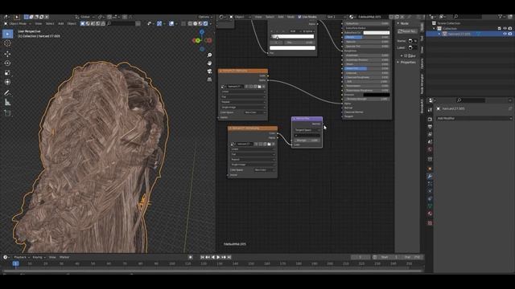
Task: Click the outliner filter funnel icon
Action: click(501, 17)
